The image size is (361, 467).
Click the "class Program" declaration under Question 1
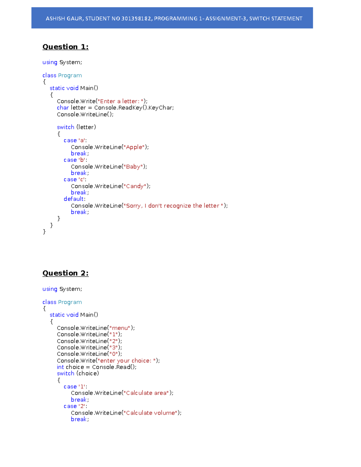tap(62, 75)
